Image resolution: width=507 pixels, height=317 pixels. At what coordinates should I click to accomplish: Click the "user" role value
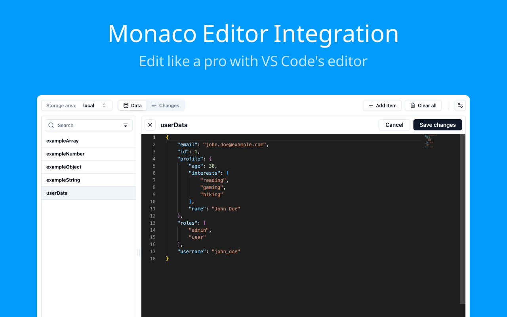pyautogui.click(x=197, y=237)
